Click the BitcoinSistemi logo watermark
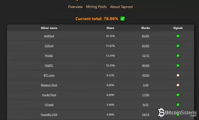Image resolution: width=199 pixels, height=120 pixels. click(x=177, y=112)
